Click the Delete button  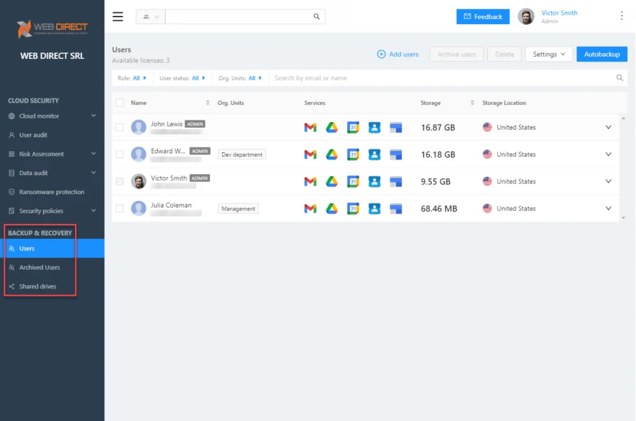tap(504, 54)
